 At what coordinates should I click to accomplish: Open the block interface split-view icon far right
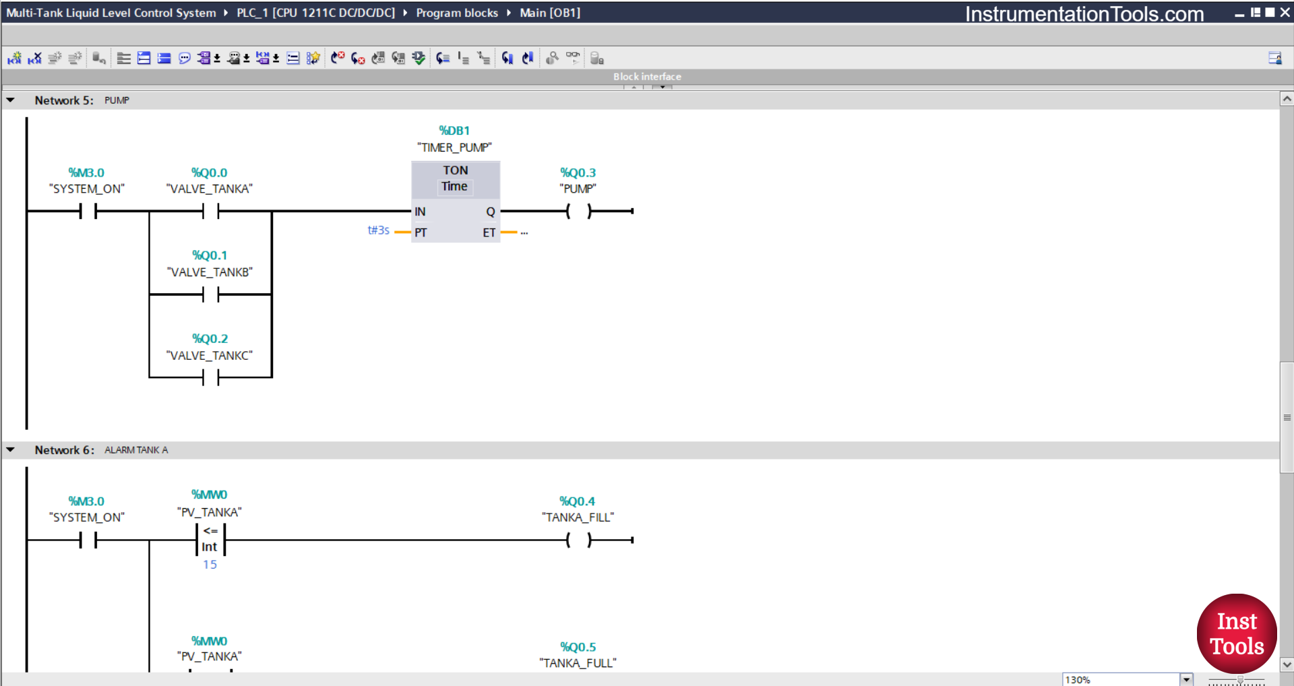tap(1276, 58)
